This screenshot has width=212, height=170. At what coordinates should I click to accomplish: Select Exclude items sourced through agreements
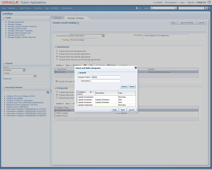pyautogui.click(x=57, y=59)
